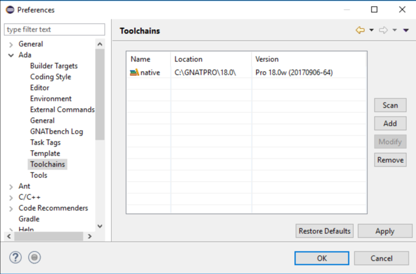416x274 pixels.
Task: Confirm with the OK button
Action: click(x=322, y=258)
